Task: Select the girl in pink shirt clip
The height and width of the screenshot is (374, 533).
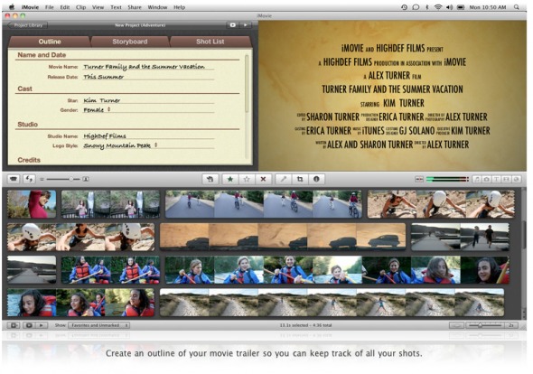Action: (x=32, y=204)
